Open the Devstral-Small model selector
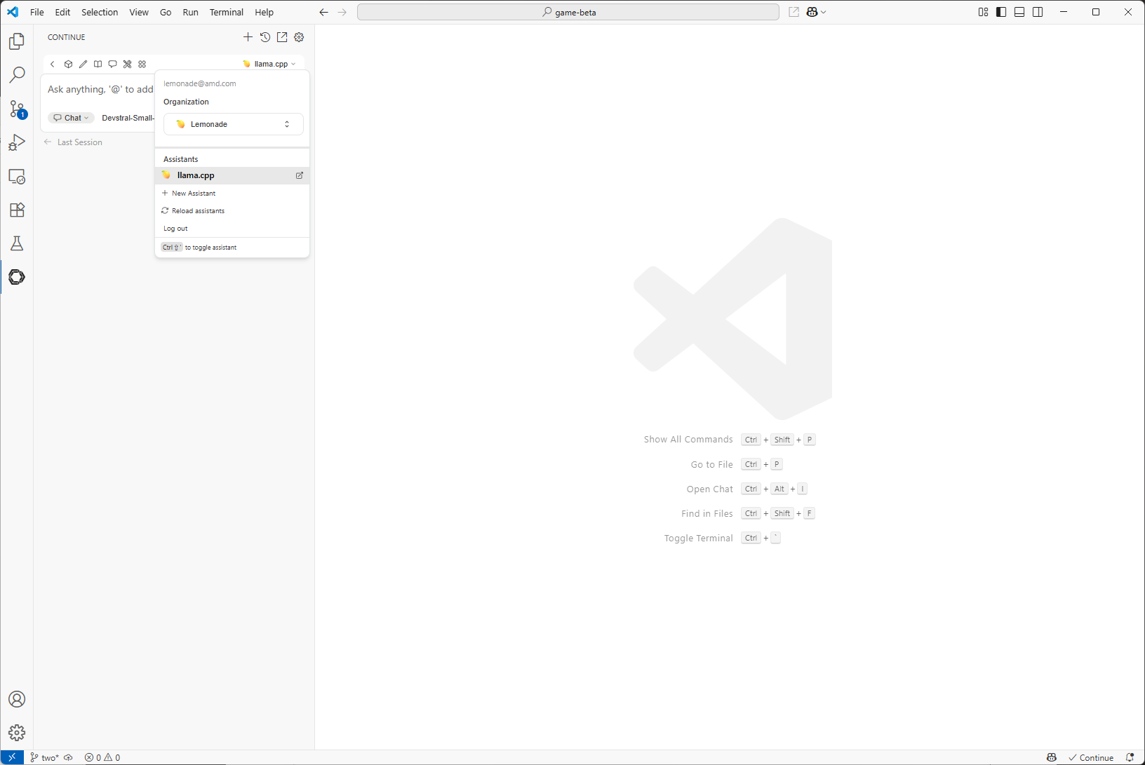Screen dimensions: 1145x765 coord(128,118)
